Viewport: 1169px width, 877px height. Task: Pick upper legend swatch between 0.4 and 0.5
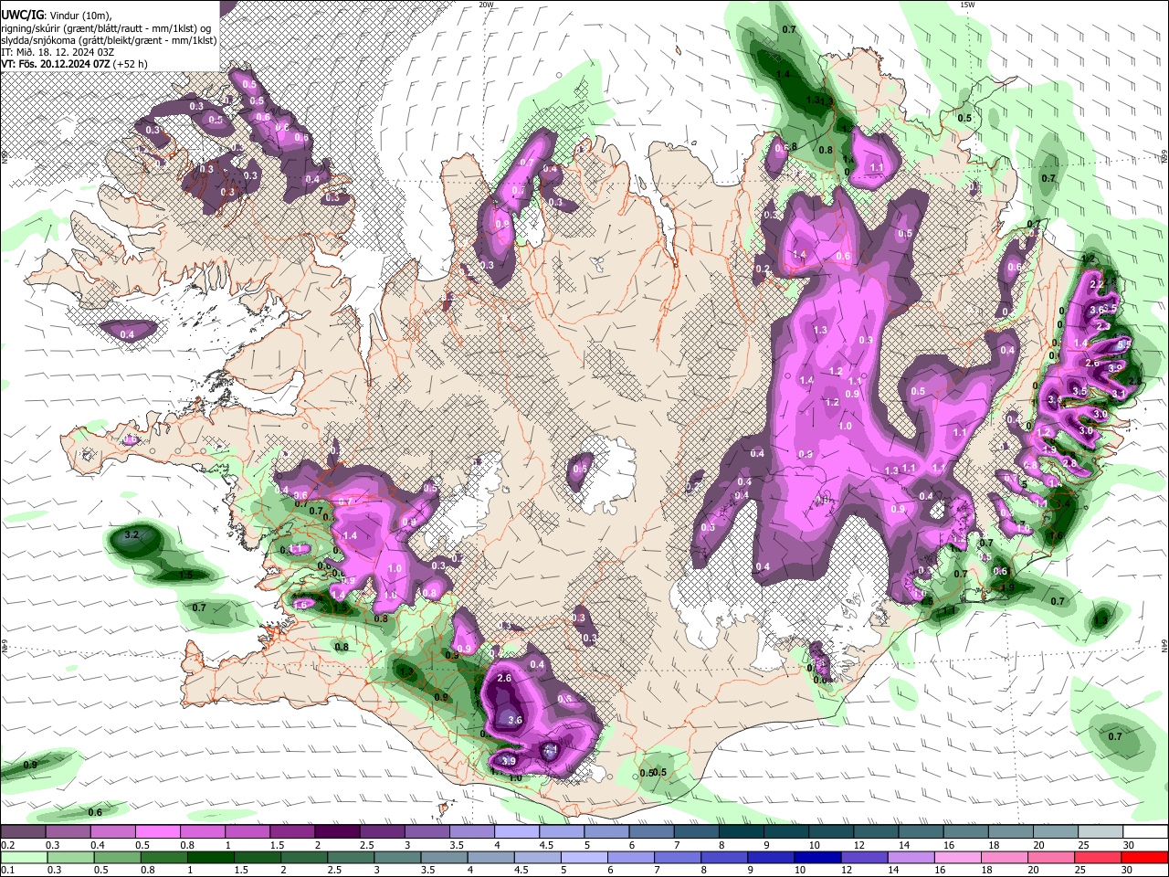112,832
